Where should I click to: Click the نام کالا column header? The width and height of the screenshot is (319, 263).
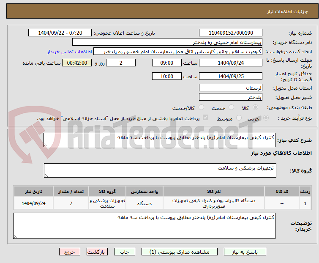tap(214, 192)
